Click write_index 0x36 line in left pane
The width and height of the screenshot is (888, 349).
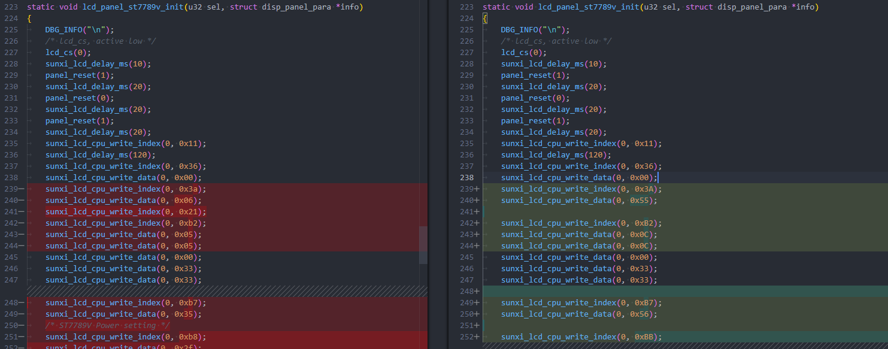[126, 166]
